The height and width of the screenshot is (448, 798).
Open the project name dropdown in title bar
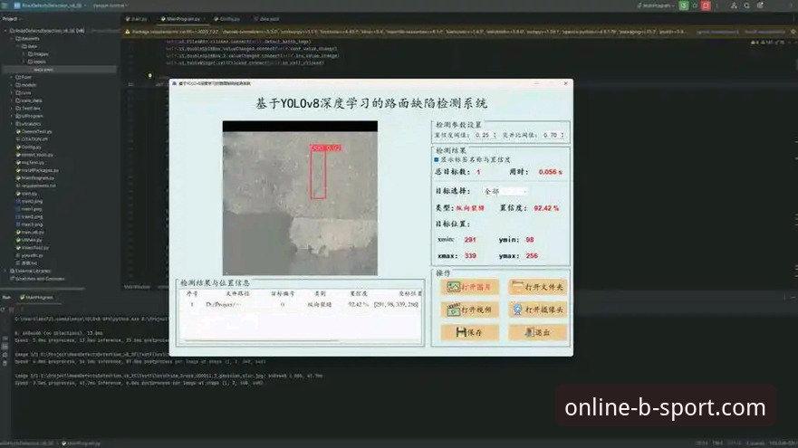tap(51, 5)
